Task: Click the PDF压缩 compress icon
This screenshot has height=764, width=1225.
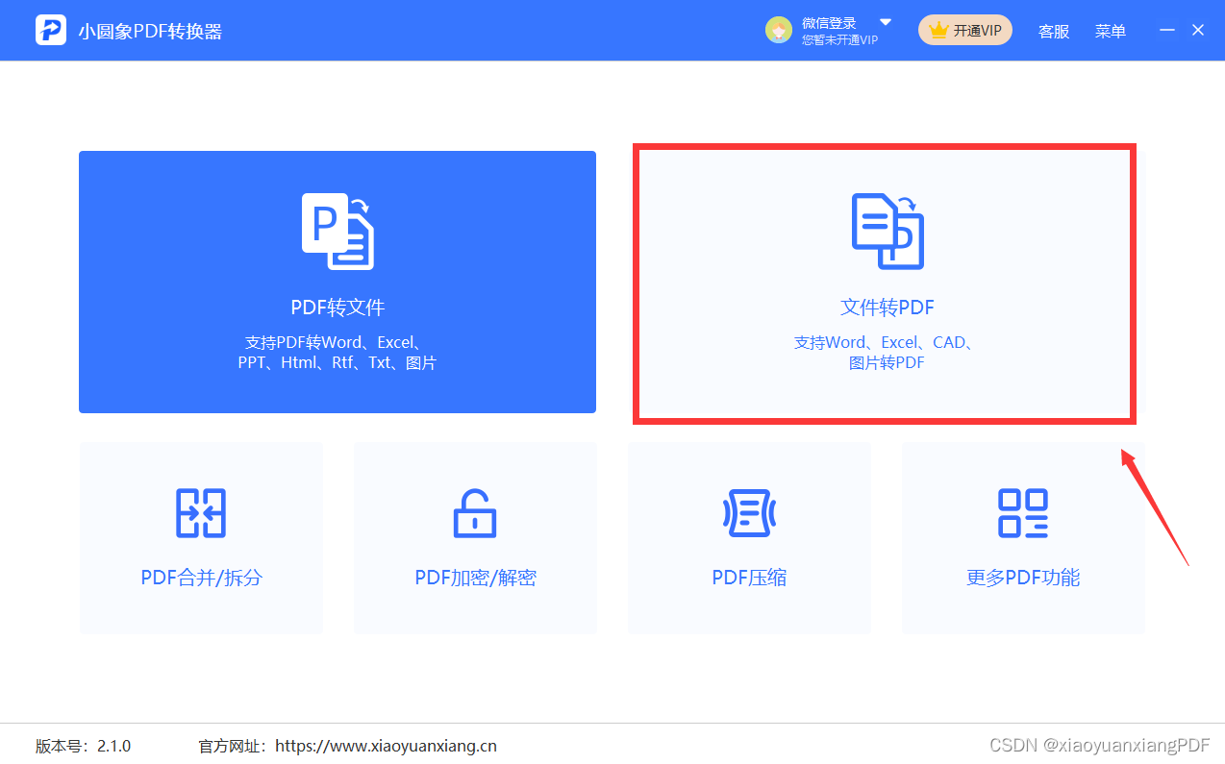Action: pyautogui.click(x=749, y=512)
